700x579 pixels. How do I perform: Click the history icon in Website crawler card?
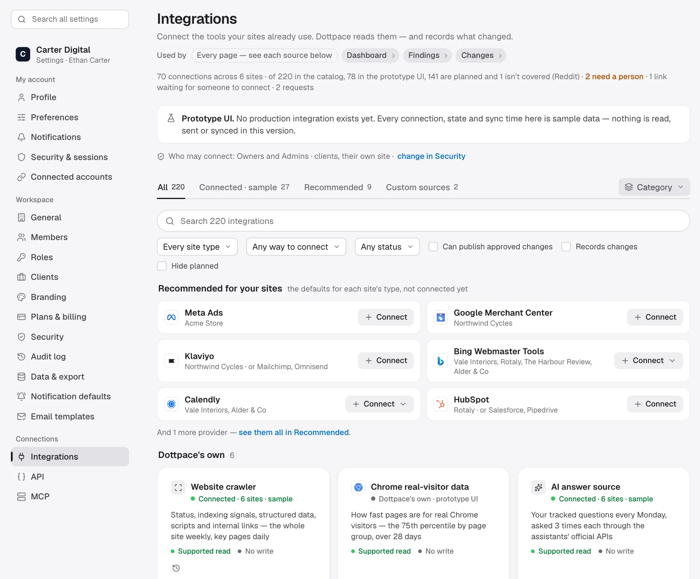(176, 568)
